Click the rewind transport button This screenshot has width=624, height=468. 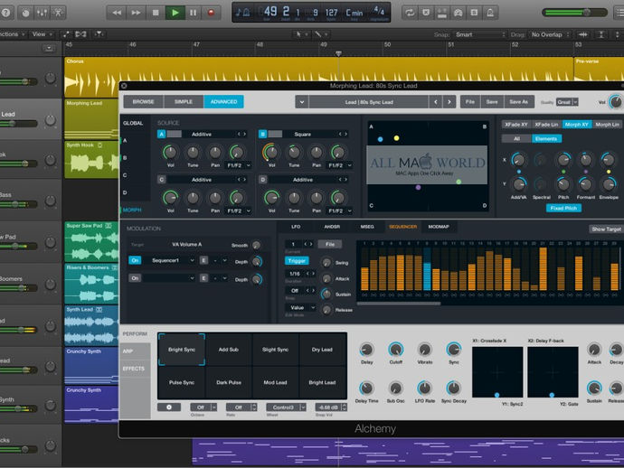tap(117, 13)
